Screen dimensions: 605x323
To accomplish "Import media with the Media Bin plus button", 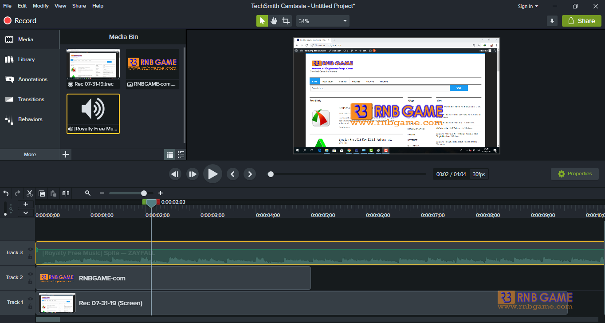I will (x=66, y=154).
